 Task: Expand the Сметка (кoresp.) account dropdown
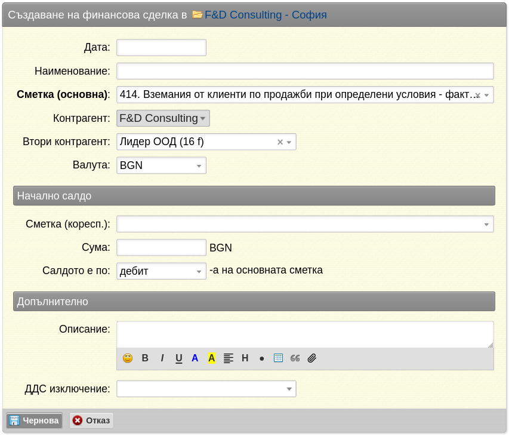tap(305, 224)
